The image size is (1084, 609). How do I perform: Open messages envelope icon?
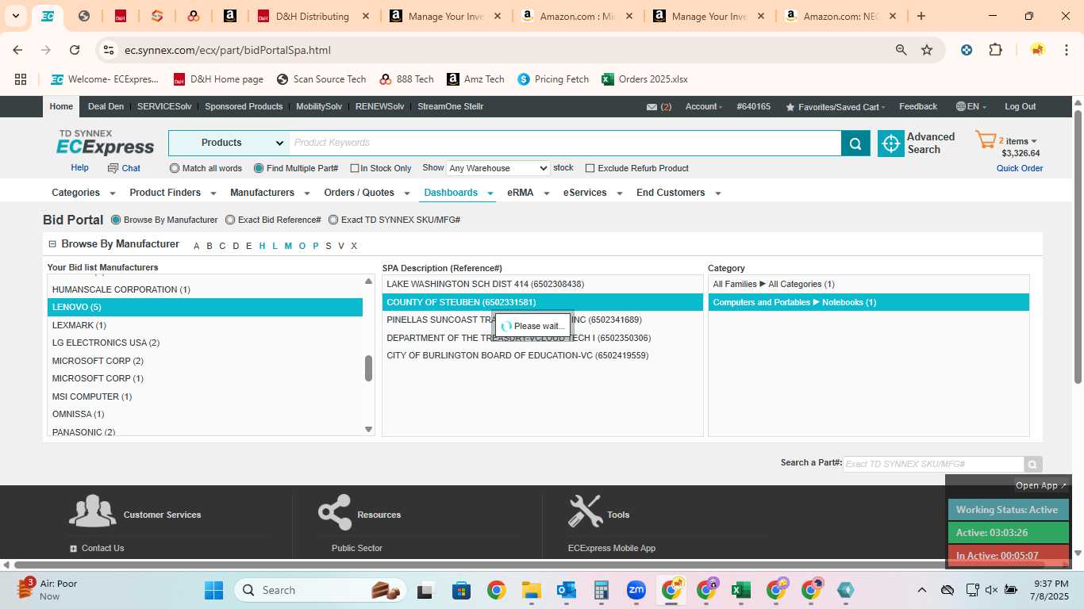(x=652, y=107)
